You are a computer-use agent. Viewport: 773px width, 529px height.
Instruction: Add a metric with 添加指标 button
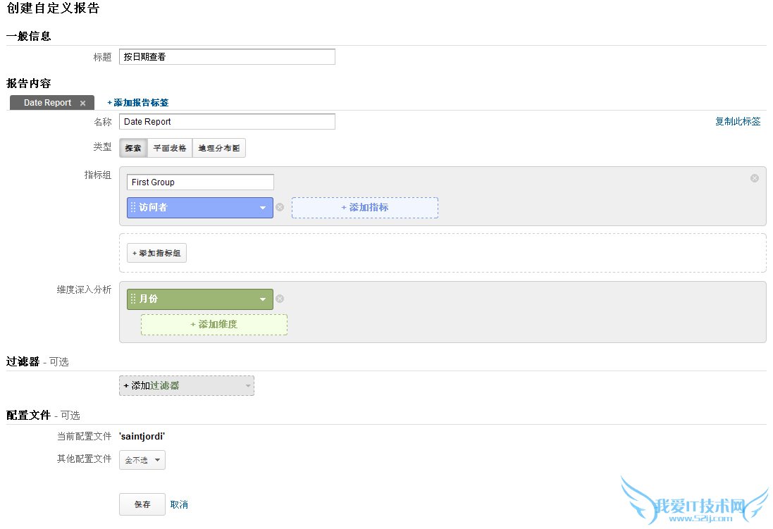coord(364,207)
